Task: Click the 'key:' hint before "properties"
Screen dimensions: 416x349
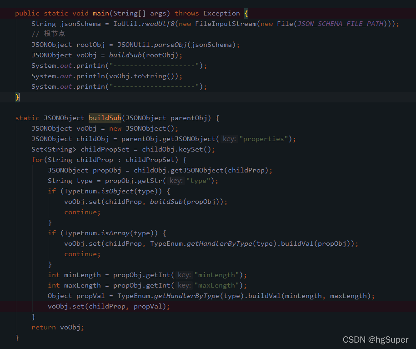Action: [229, 139]
